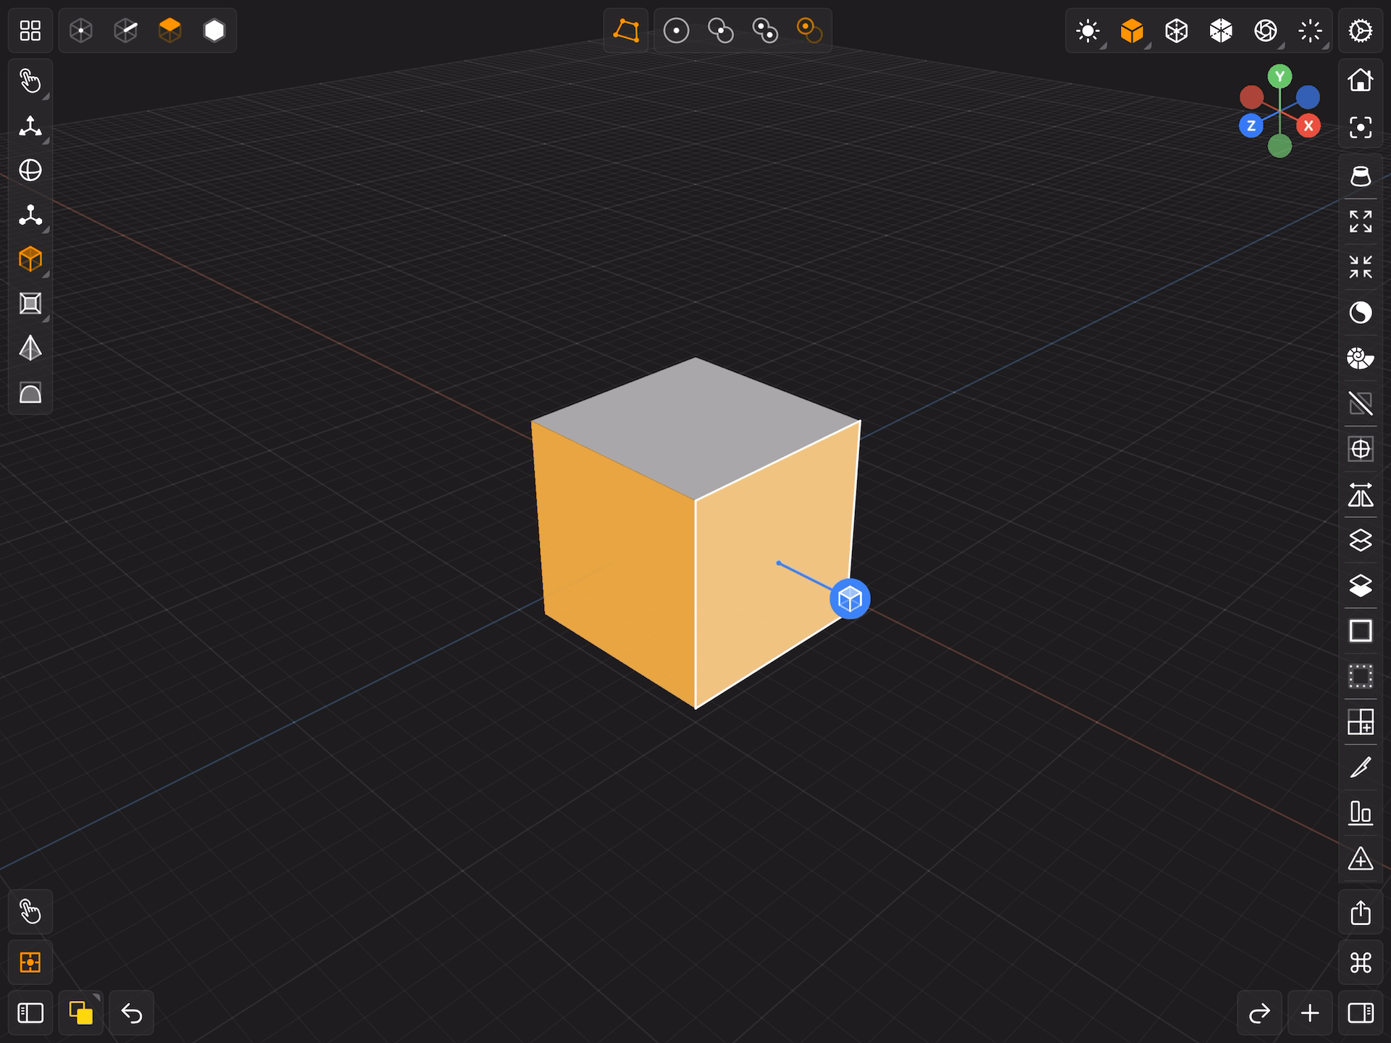Screen dimensions: 1391x1043
Task: Choose the single-circle selection option
Action: coord(676,30)
